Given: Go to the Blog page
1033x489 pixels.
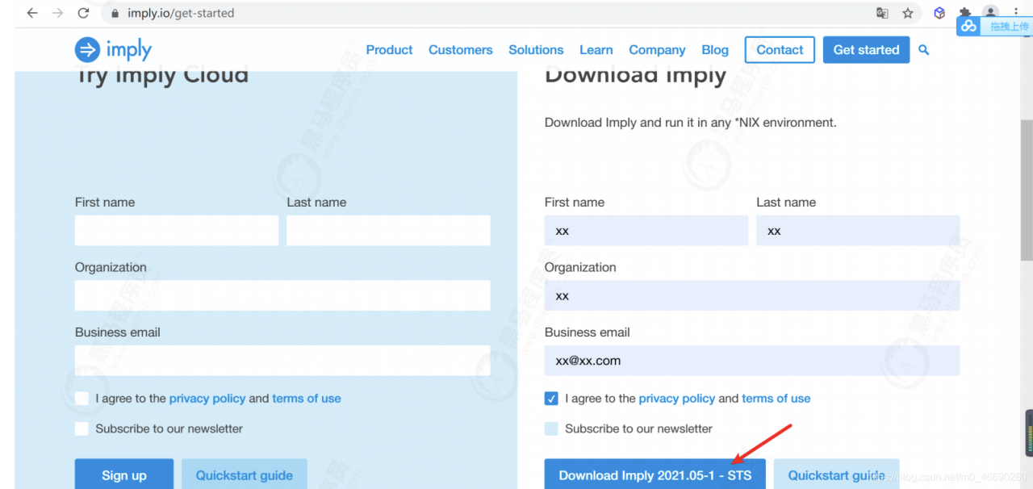Looking at the screenshot, I should coord(715,50).
